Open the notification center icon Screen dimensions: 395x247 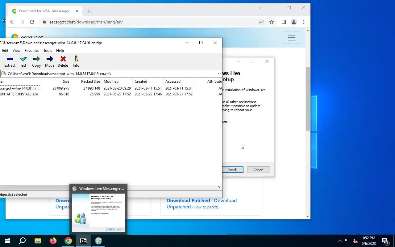point(385,241)
